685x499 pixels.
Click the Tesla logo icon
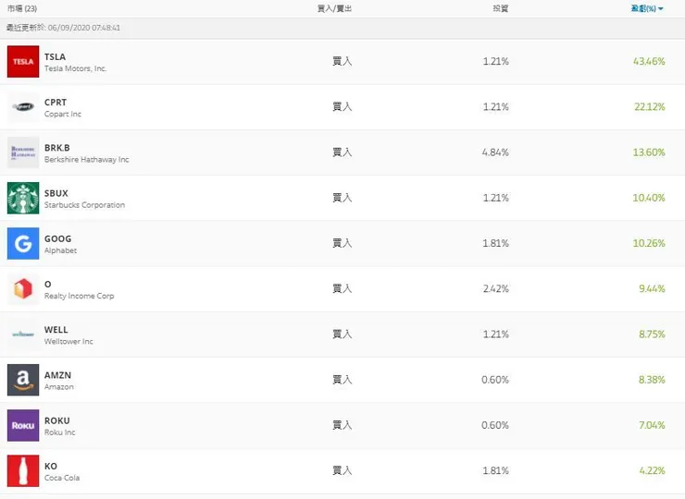coord(23,62)
